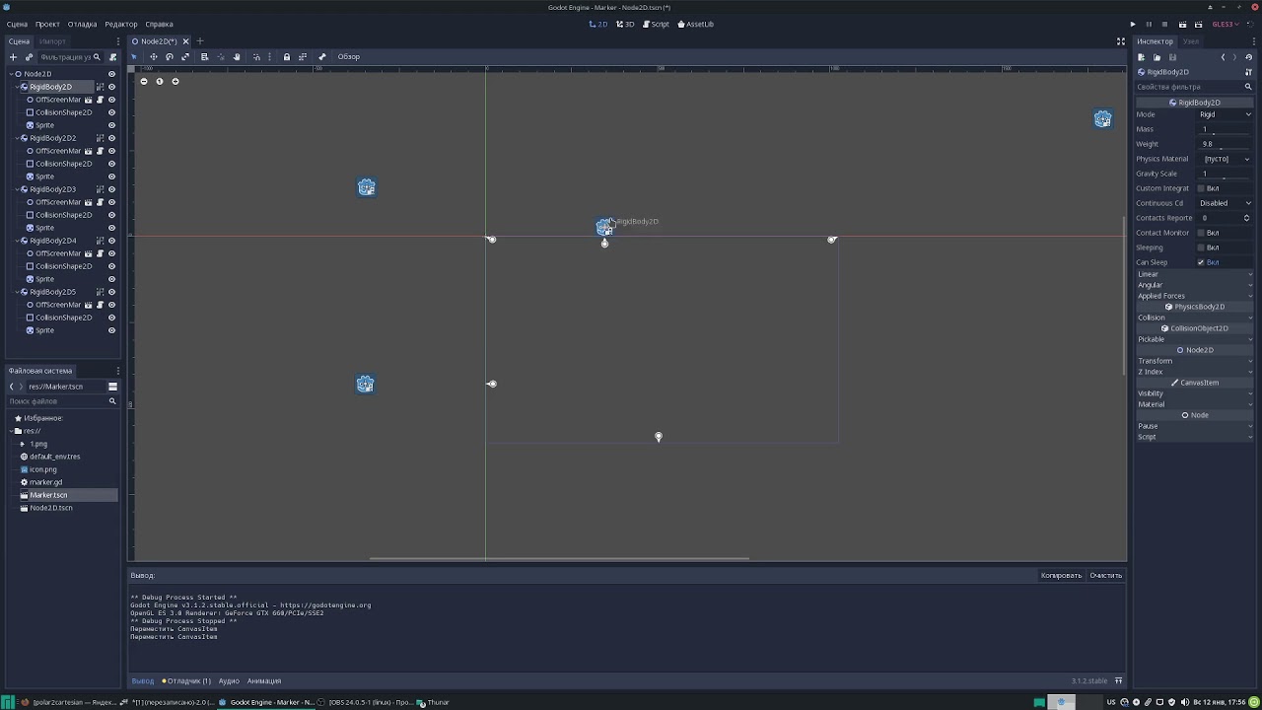The height and width of the screenshot is (710, 1262).
Task: Uncheck the Can Sleep checkbox
Action: click(1201, 262)
